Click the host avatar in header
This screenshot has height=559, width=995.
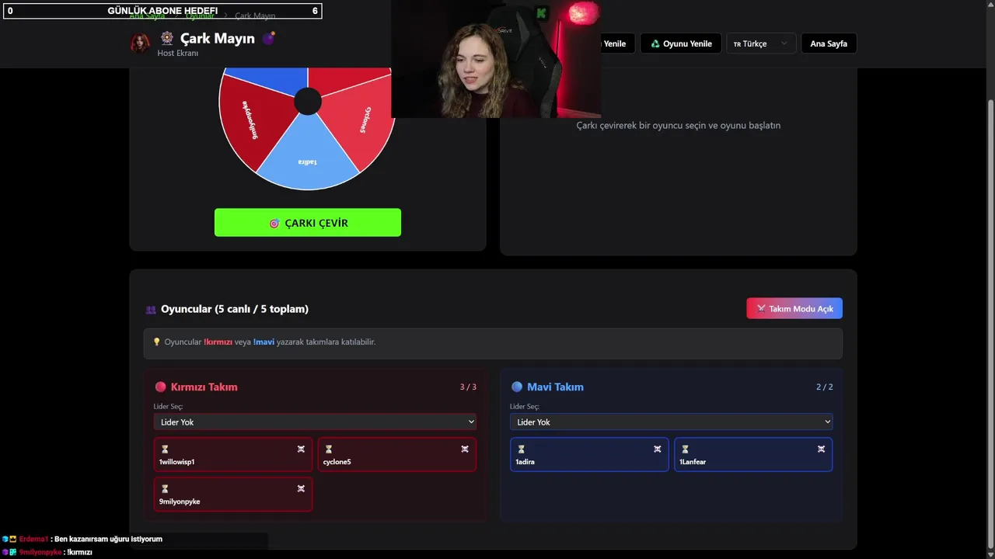tap(140, 43)
